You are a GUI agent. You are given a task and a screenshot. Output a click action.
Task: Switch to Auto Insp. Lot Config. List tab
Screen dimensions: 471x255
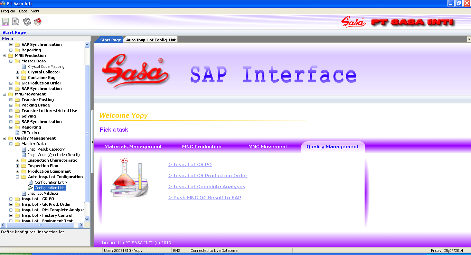click(151, 40)
